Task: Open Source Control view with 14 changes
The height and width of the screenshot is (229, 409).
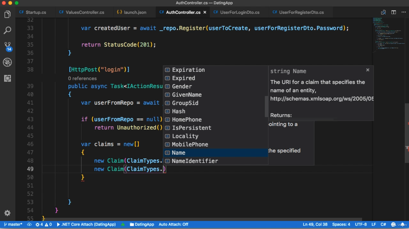Action: [x=7, y=46]
